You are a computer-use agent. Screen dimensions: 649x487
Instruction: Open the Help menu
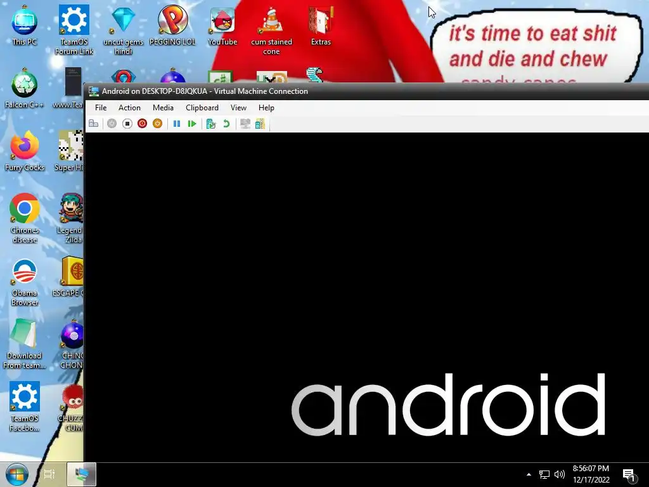[x=267, y=108]
